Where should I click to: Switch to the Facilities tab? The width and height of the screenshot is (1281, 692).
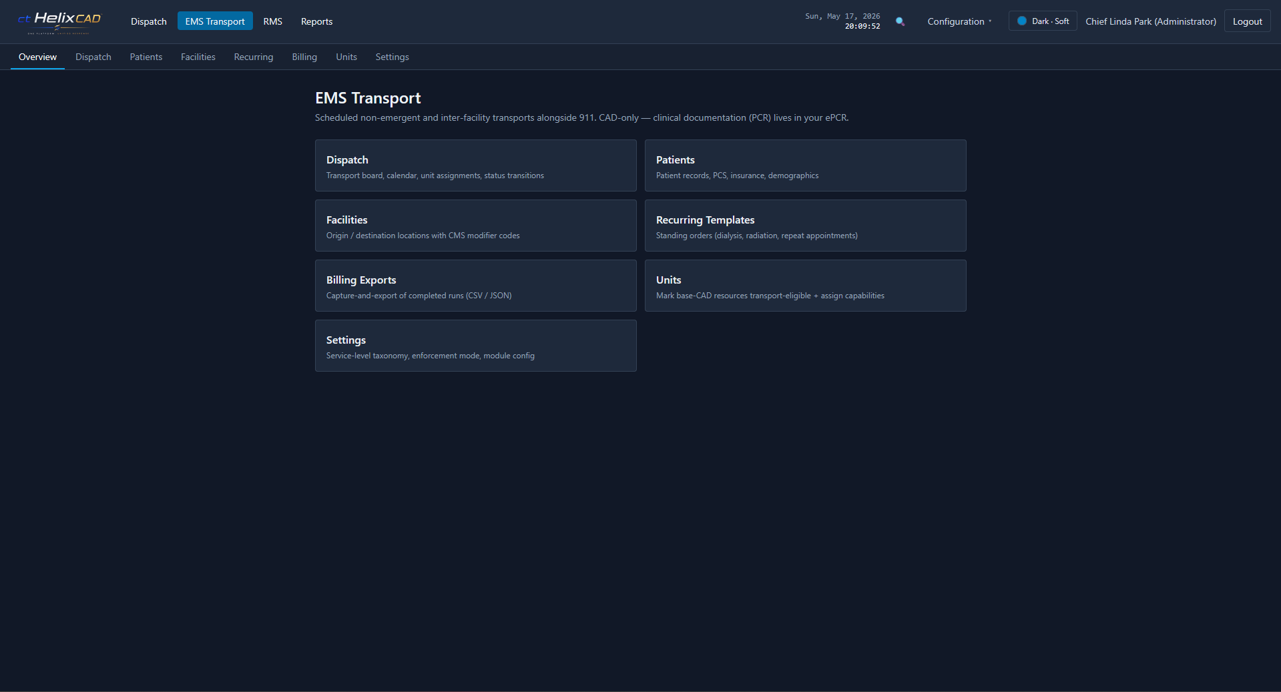pyautogui.click(x=198, y=57)
